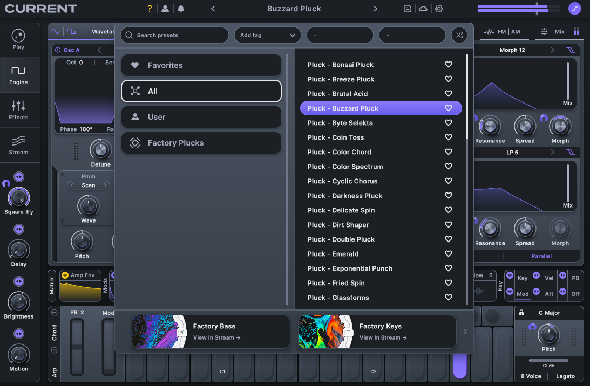The width and height of the screenshot is (590, 386).
Task: Toggle Legato mode
Action: click(x=565, y=376)
